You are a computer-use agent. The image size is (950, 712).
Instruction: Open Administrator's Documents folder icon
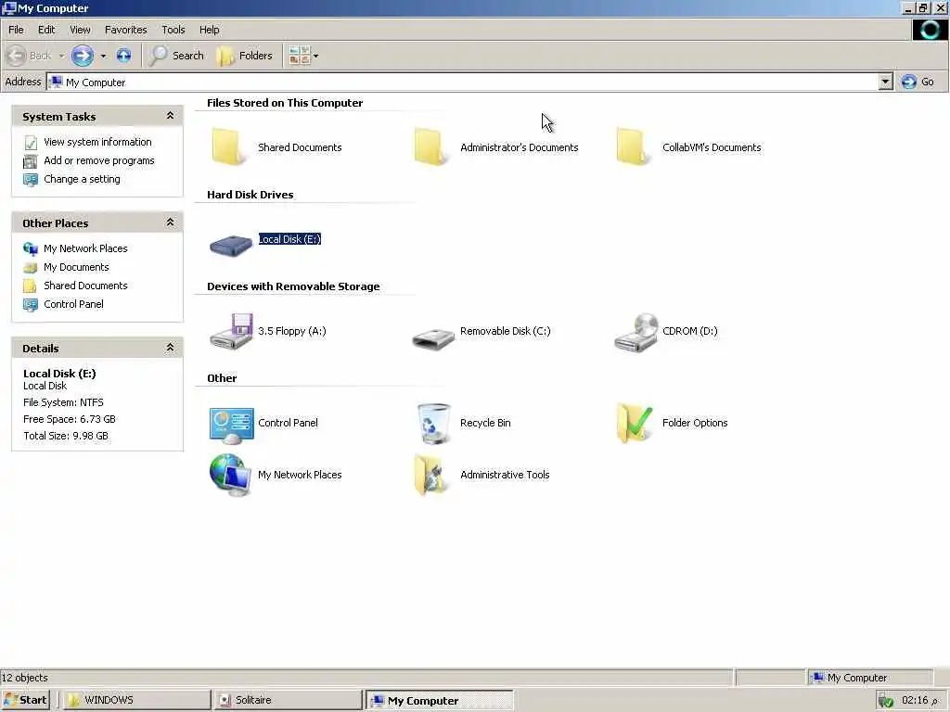430,147
